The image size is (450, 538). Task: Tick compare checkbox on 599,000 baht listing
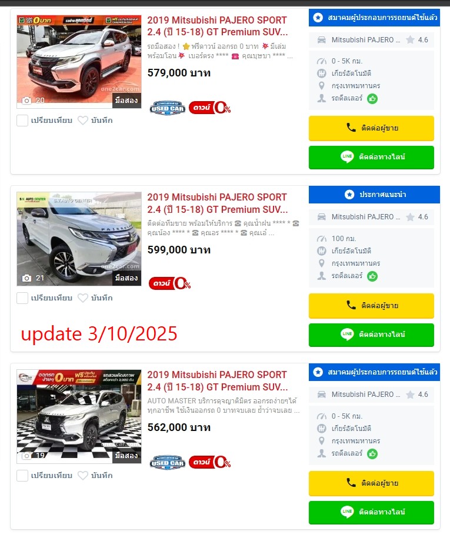click(22, 298)
